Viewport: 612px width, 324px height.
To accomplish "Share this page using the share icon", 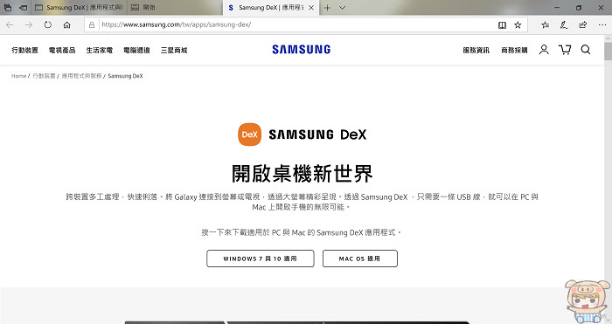I will [x=583, y=25].
